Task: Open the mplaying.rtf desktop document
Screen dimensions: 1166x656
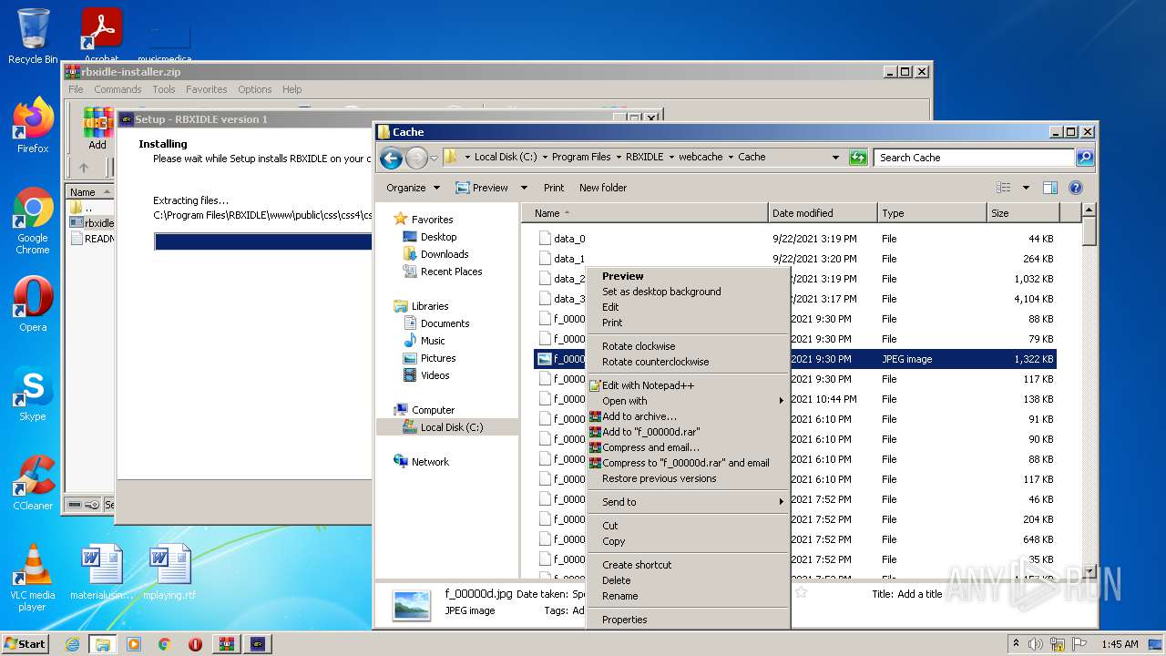Action: 169,572
